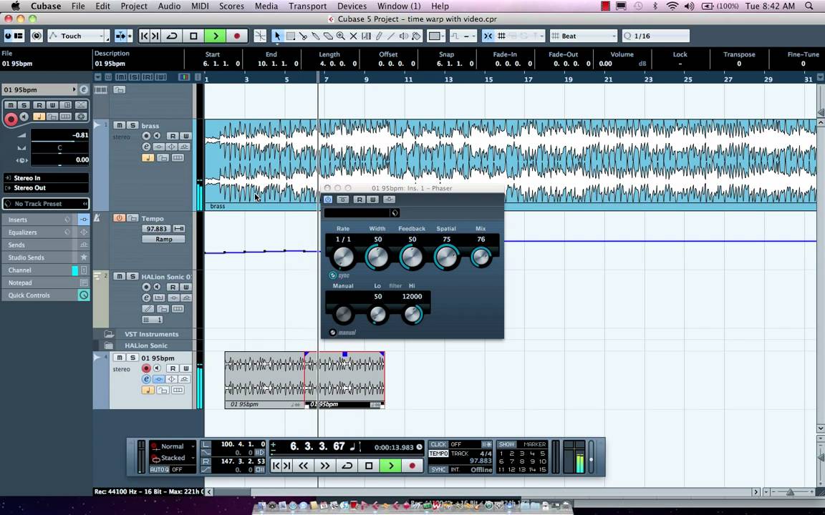Click Stereo In input routing
Image resolution: width=825 pixels, height=515 pixels.
coord(46,177)
